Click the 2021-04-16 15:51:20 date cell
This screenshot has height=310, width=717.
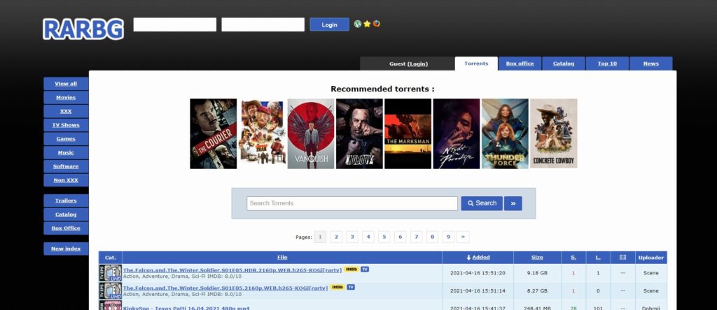(478, 273)
